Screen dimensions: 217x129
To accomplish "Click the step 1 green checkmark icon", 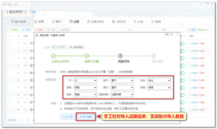I will [53, 56].
